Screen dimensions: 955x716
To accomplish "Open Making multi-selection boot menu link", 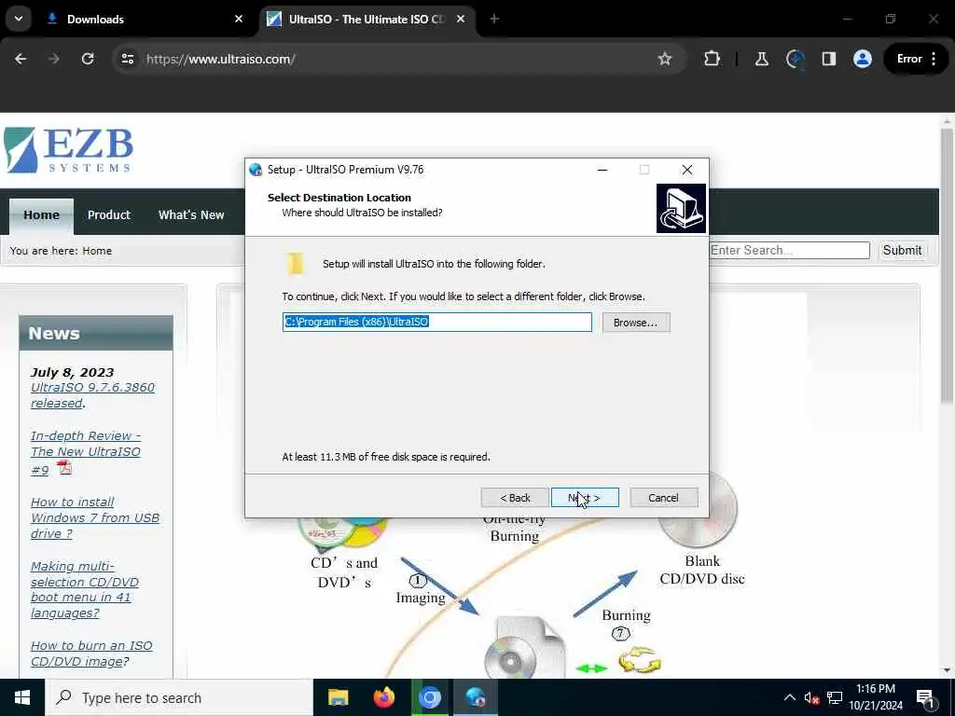I will click(85, 589).
